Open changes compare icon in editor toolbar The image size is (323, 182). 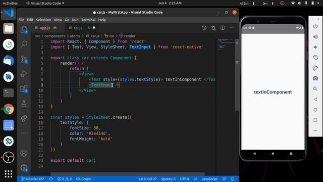(213, 28)
